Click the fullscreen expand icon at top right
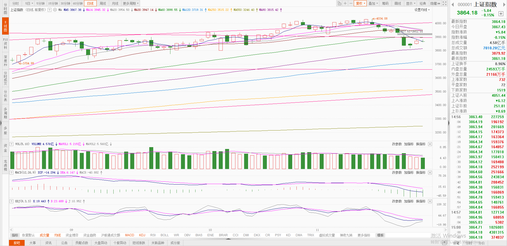This screenshot has width=507, height=246. point(445,3)
